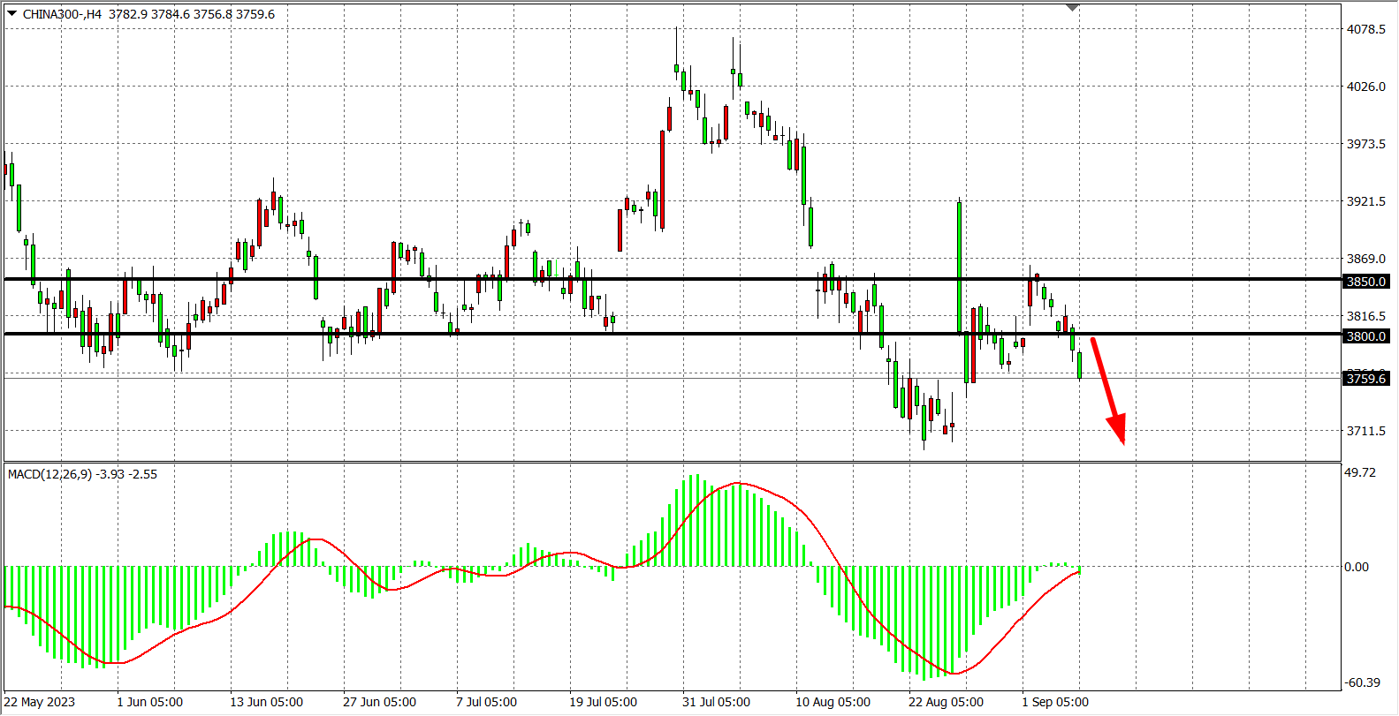Click the 13 Jun 05:00 time label
Screen dimensions: 1399x716
(x=266, y=702)
